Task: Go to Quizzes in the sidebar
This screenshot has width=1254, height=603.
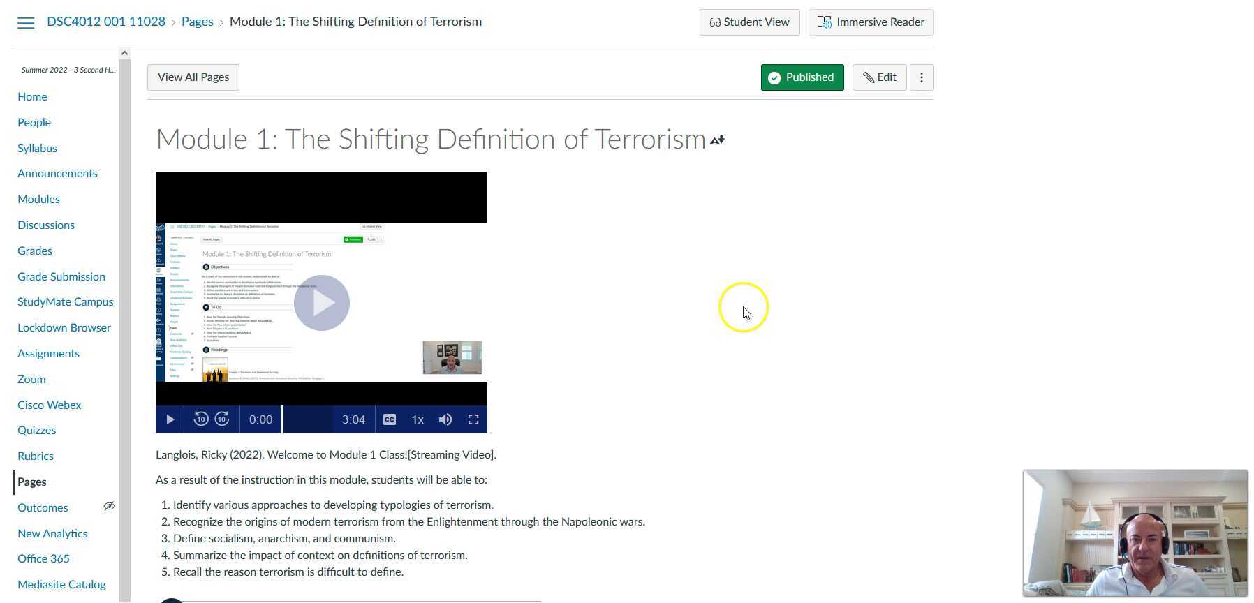Action: pos(36,430)
